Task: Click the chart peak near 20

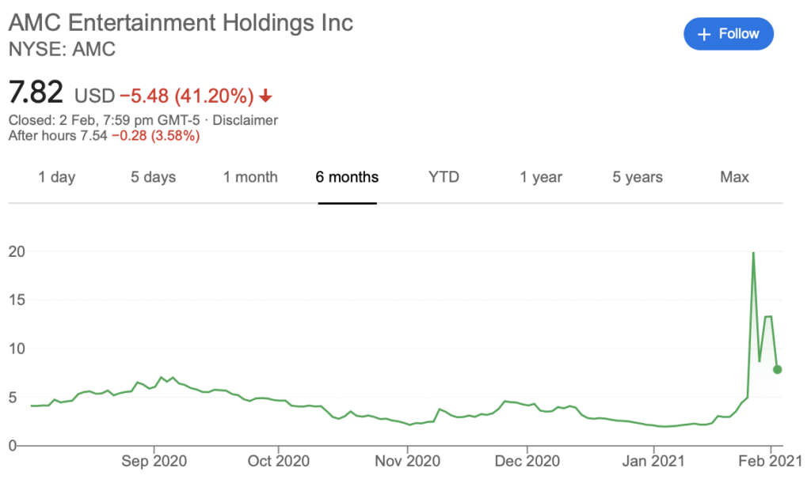Action: click(754, 253)
